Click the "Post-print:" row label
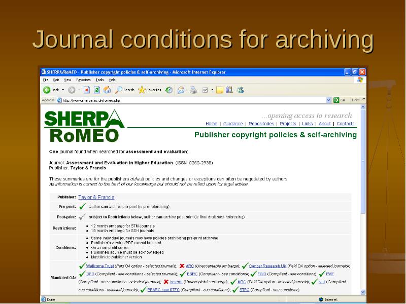The height and width of the screenshot is (304, 406). pyautogui.click(x=66, y=217)
